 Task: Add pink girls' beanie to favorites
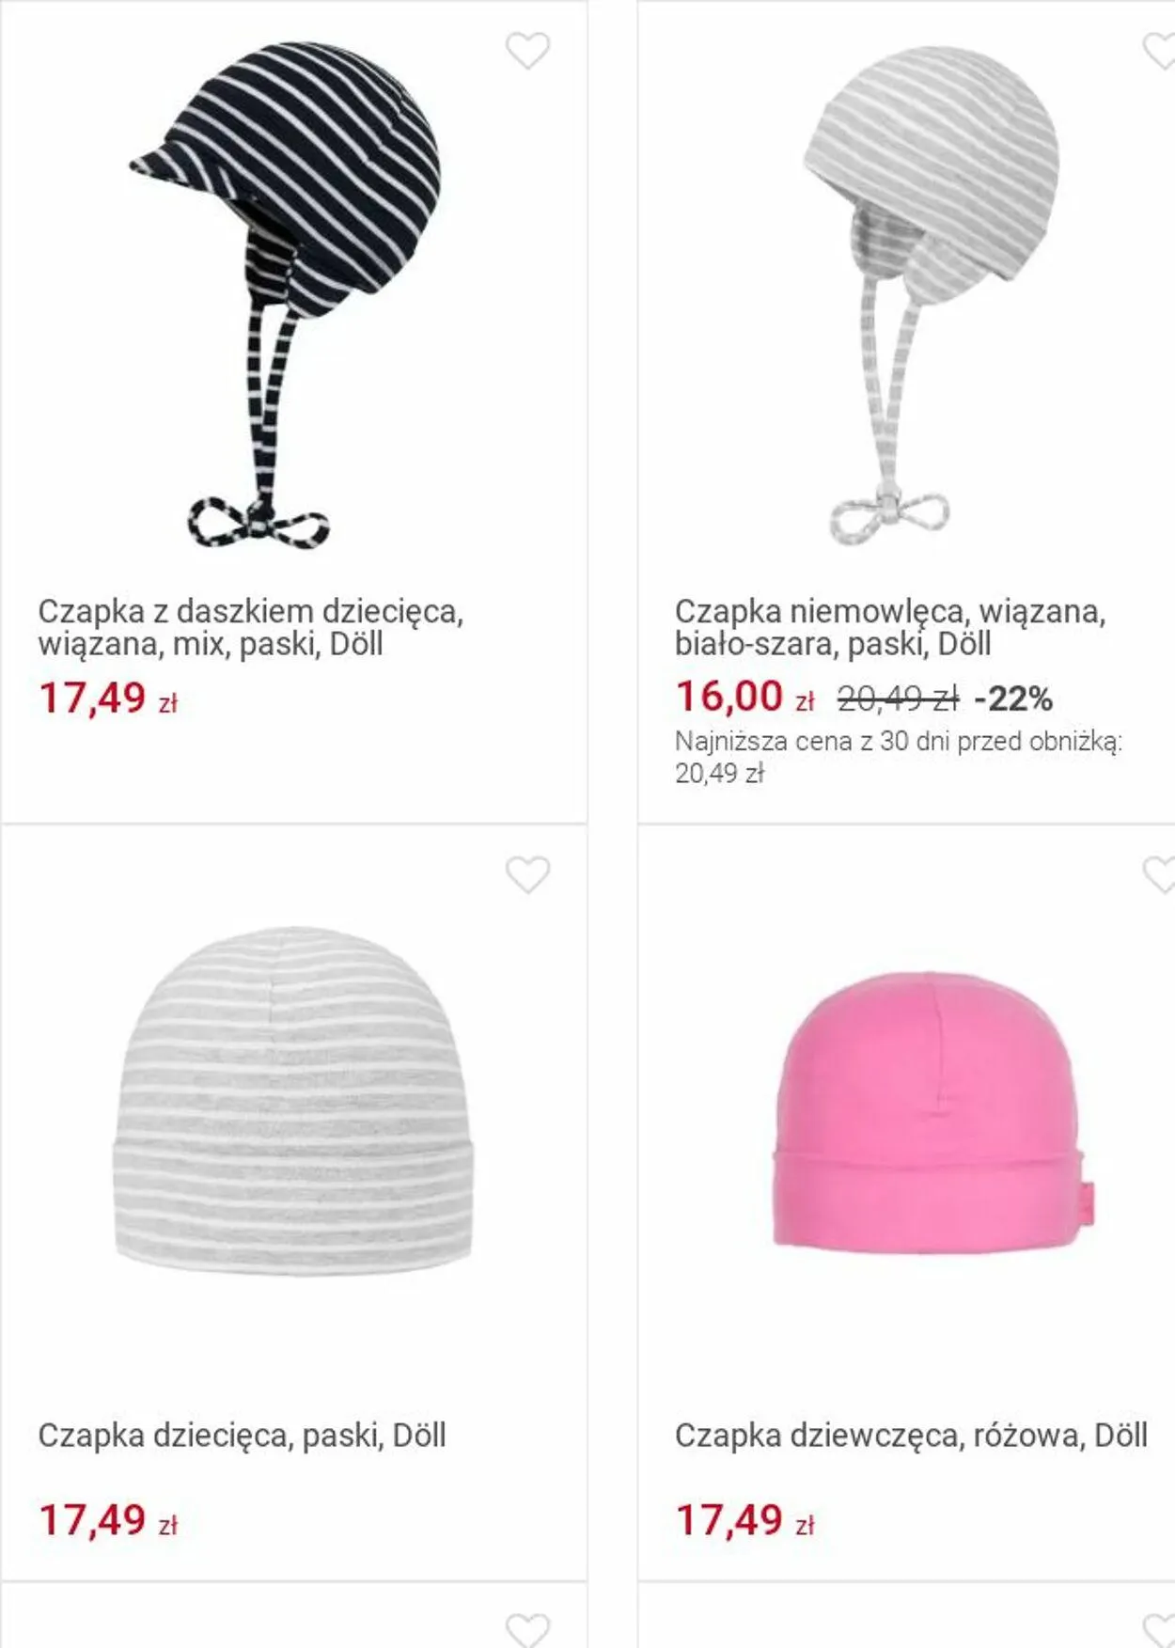click(1159, 875)
